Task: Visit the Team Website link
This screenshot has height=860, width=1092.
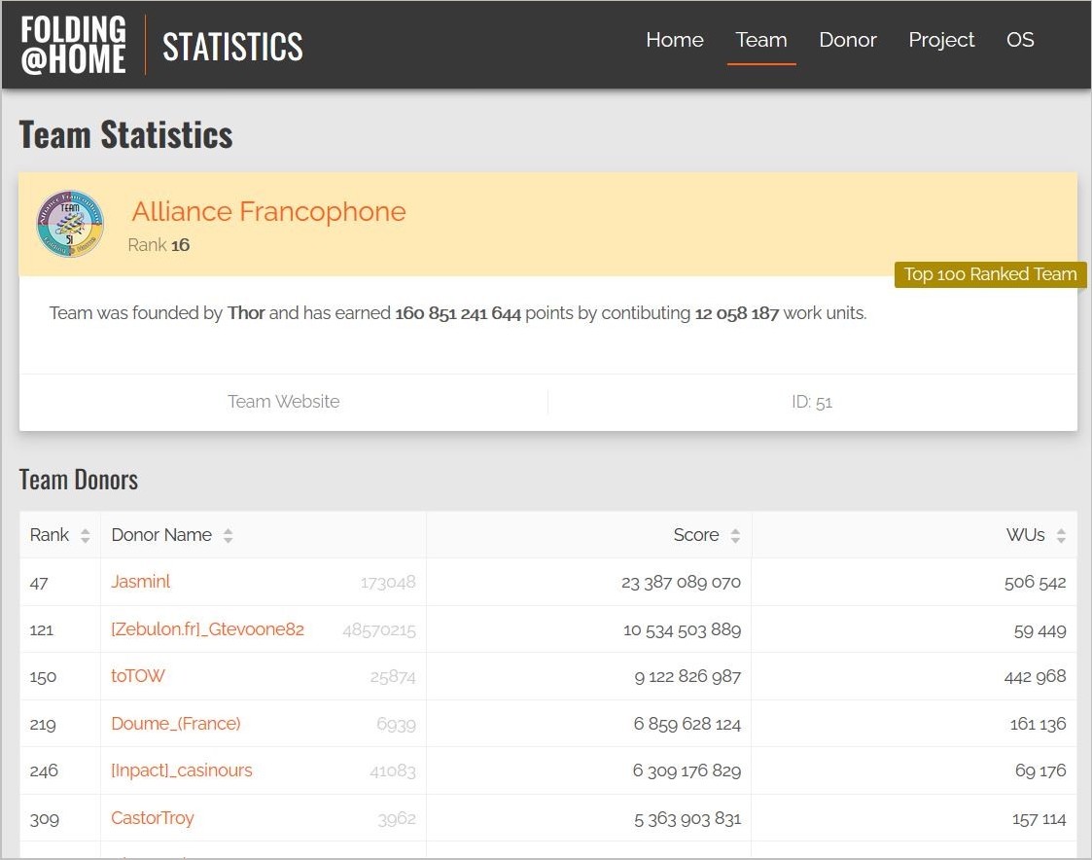Action: tap(283, 402)
